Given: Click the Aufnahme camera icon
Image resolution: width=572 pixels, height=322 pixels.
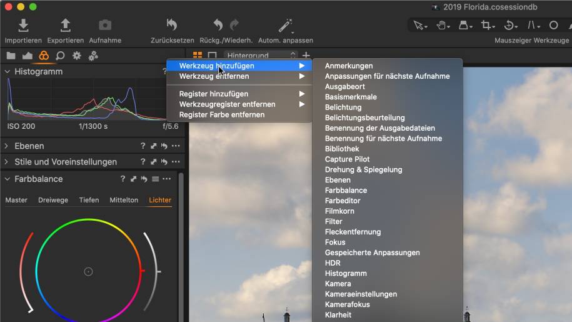Looking at the screenshot, I should click(105, 25).
